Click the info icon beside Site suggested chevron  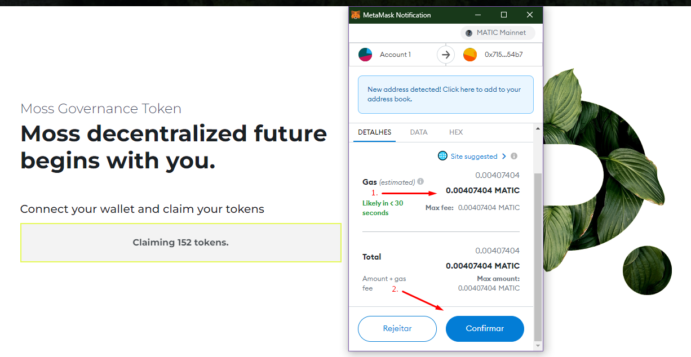pos(514,157)
